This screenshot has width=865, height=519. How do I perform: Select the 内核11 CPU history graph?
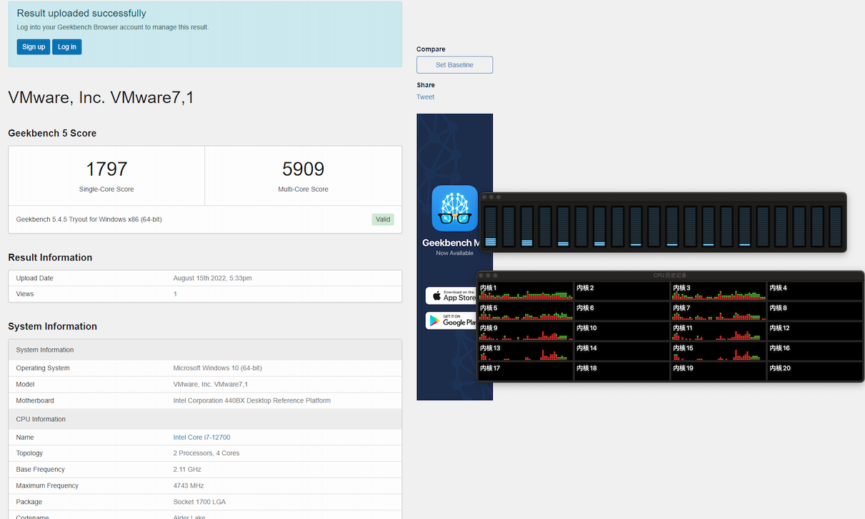point(718,332)
